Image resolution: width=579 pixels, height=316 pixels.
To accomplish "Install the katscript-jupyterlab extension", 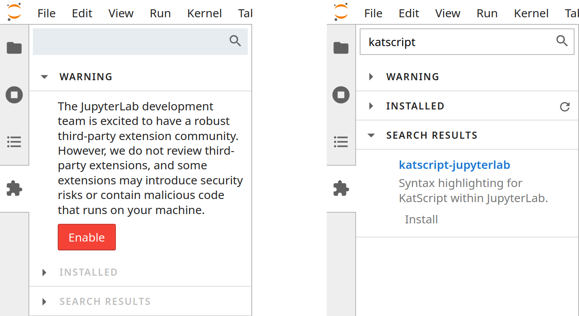I will 421,219.
